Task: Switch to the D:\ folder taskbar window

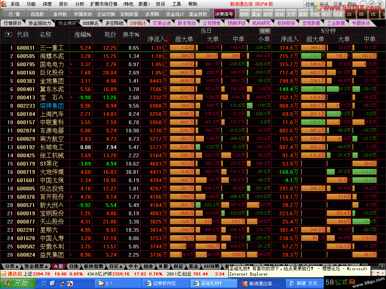Action: tap(118, 284)
